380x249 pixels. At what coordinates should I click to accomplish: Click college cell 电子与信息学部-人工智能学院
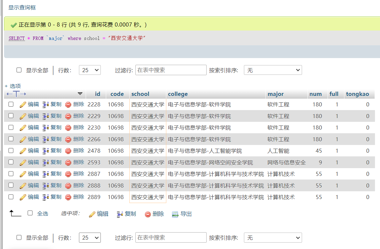point(205,151)
